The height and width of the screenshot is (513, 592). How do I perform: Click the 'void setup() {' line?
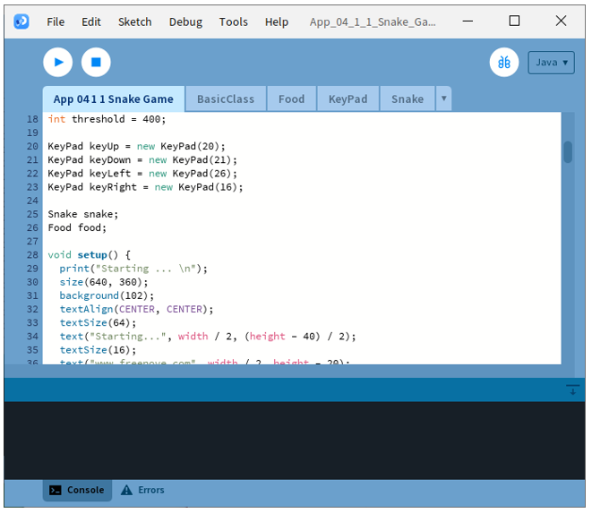coord(89,255)
